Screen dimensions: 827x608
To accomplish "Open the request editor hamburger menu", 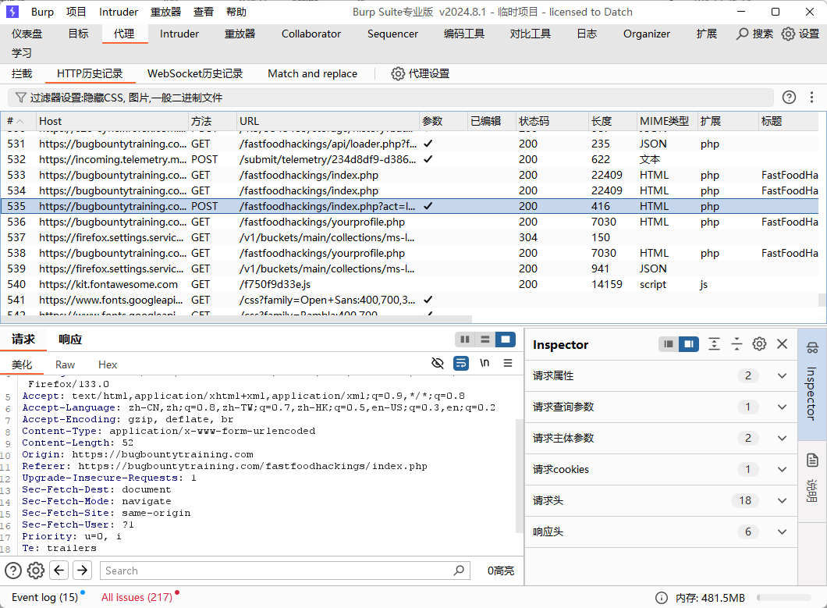I will (508, 363).
